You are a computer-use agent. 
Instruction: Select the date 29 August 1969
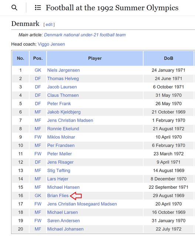(168, 195)
